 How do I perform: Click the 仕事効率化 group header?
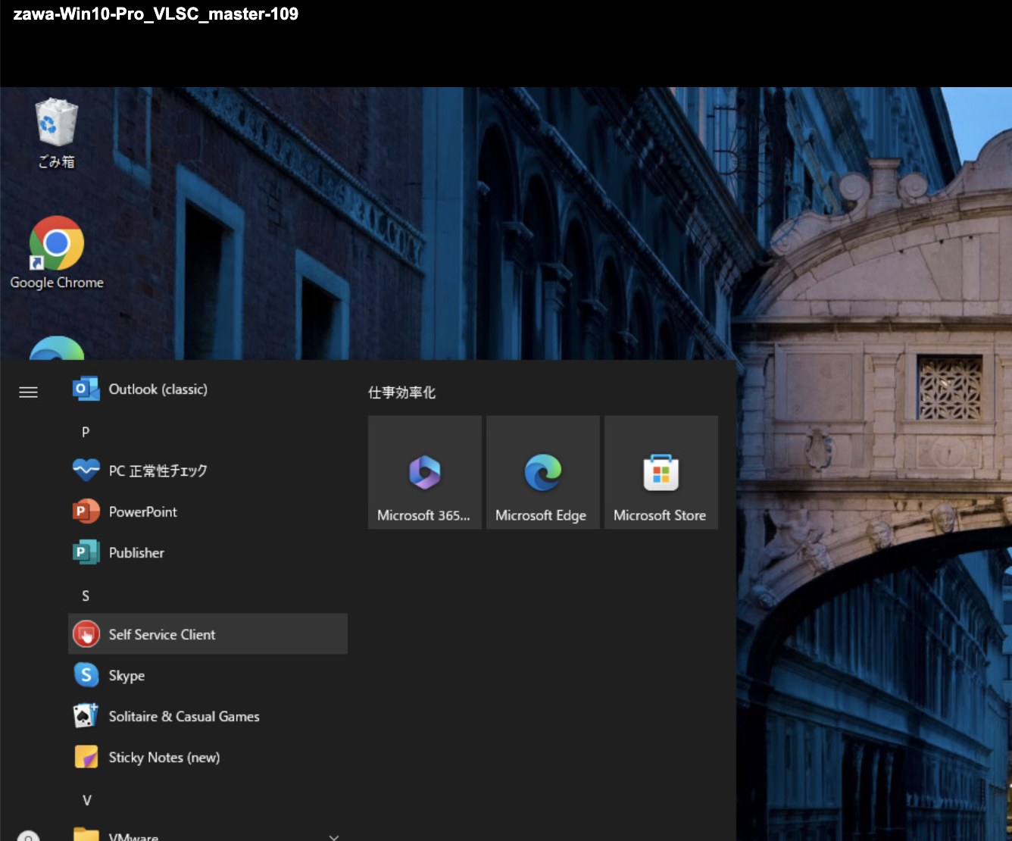pyautogui.click(x=401, y=392)
